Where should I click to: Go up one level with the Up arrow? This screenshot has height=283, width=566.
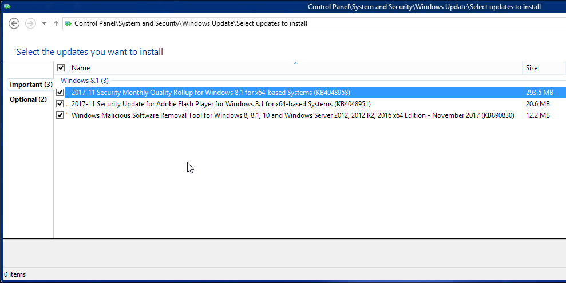56,23
